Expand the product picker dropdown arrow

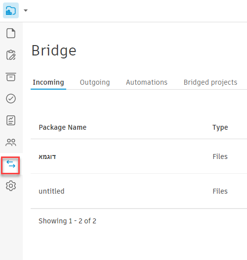point(26,10)
